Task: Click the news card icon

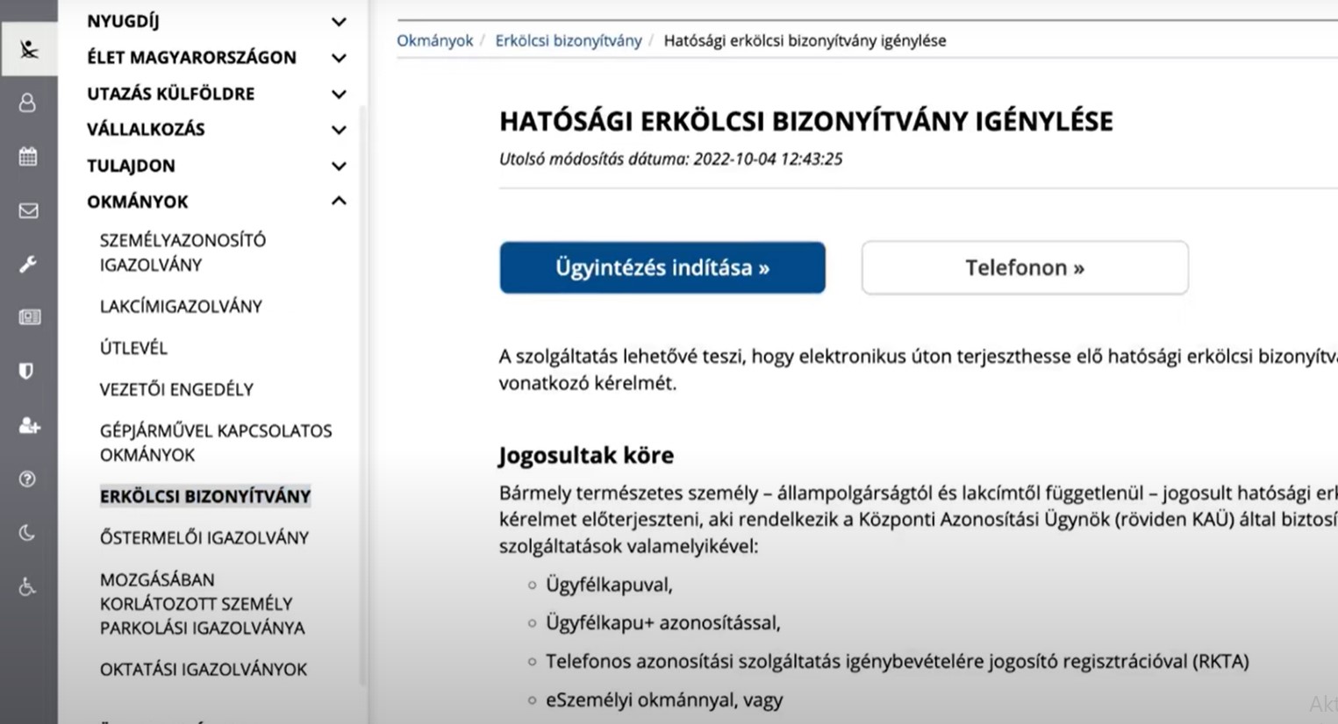Action: coord(29,317)
